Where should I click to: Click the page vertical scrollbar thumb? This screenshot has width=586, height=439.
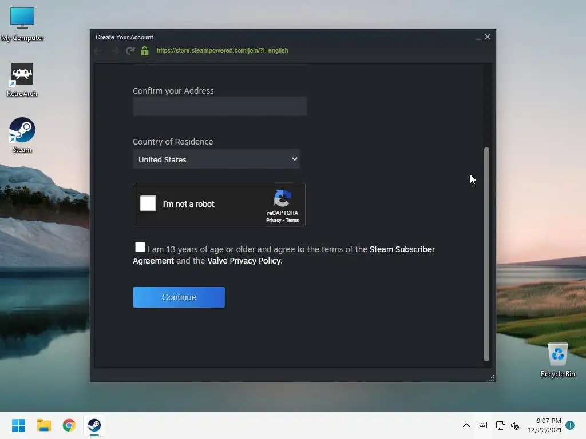pos(486,254)
